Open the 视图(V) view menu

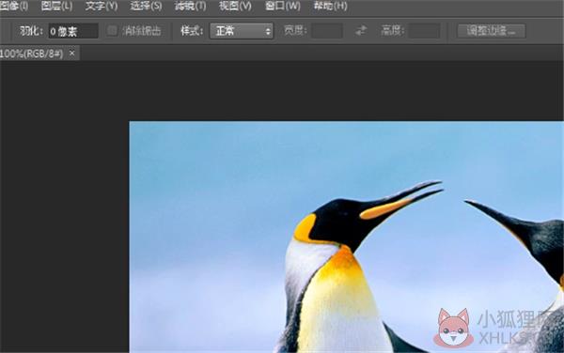coord(235,6)
